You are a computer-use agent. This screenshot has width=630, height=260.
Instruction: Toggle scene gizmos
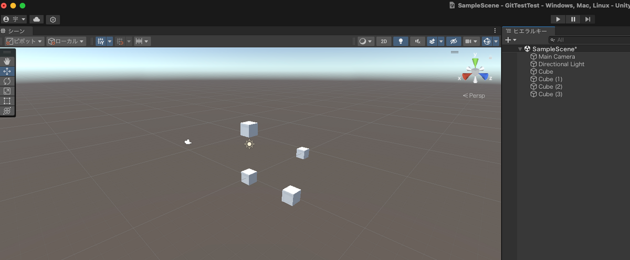(x=487, y=41)
